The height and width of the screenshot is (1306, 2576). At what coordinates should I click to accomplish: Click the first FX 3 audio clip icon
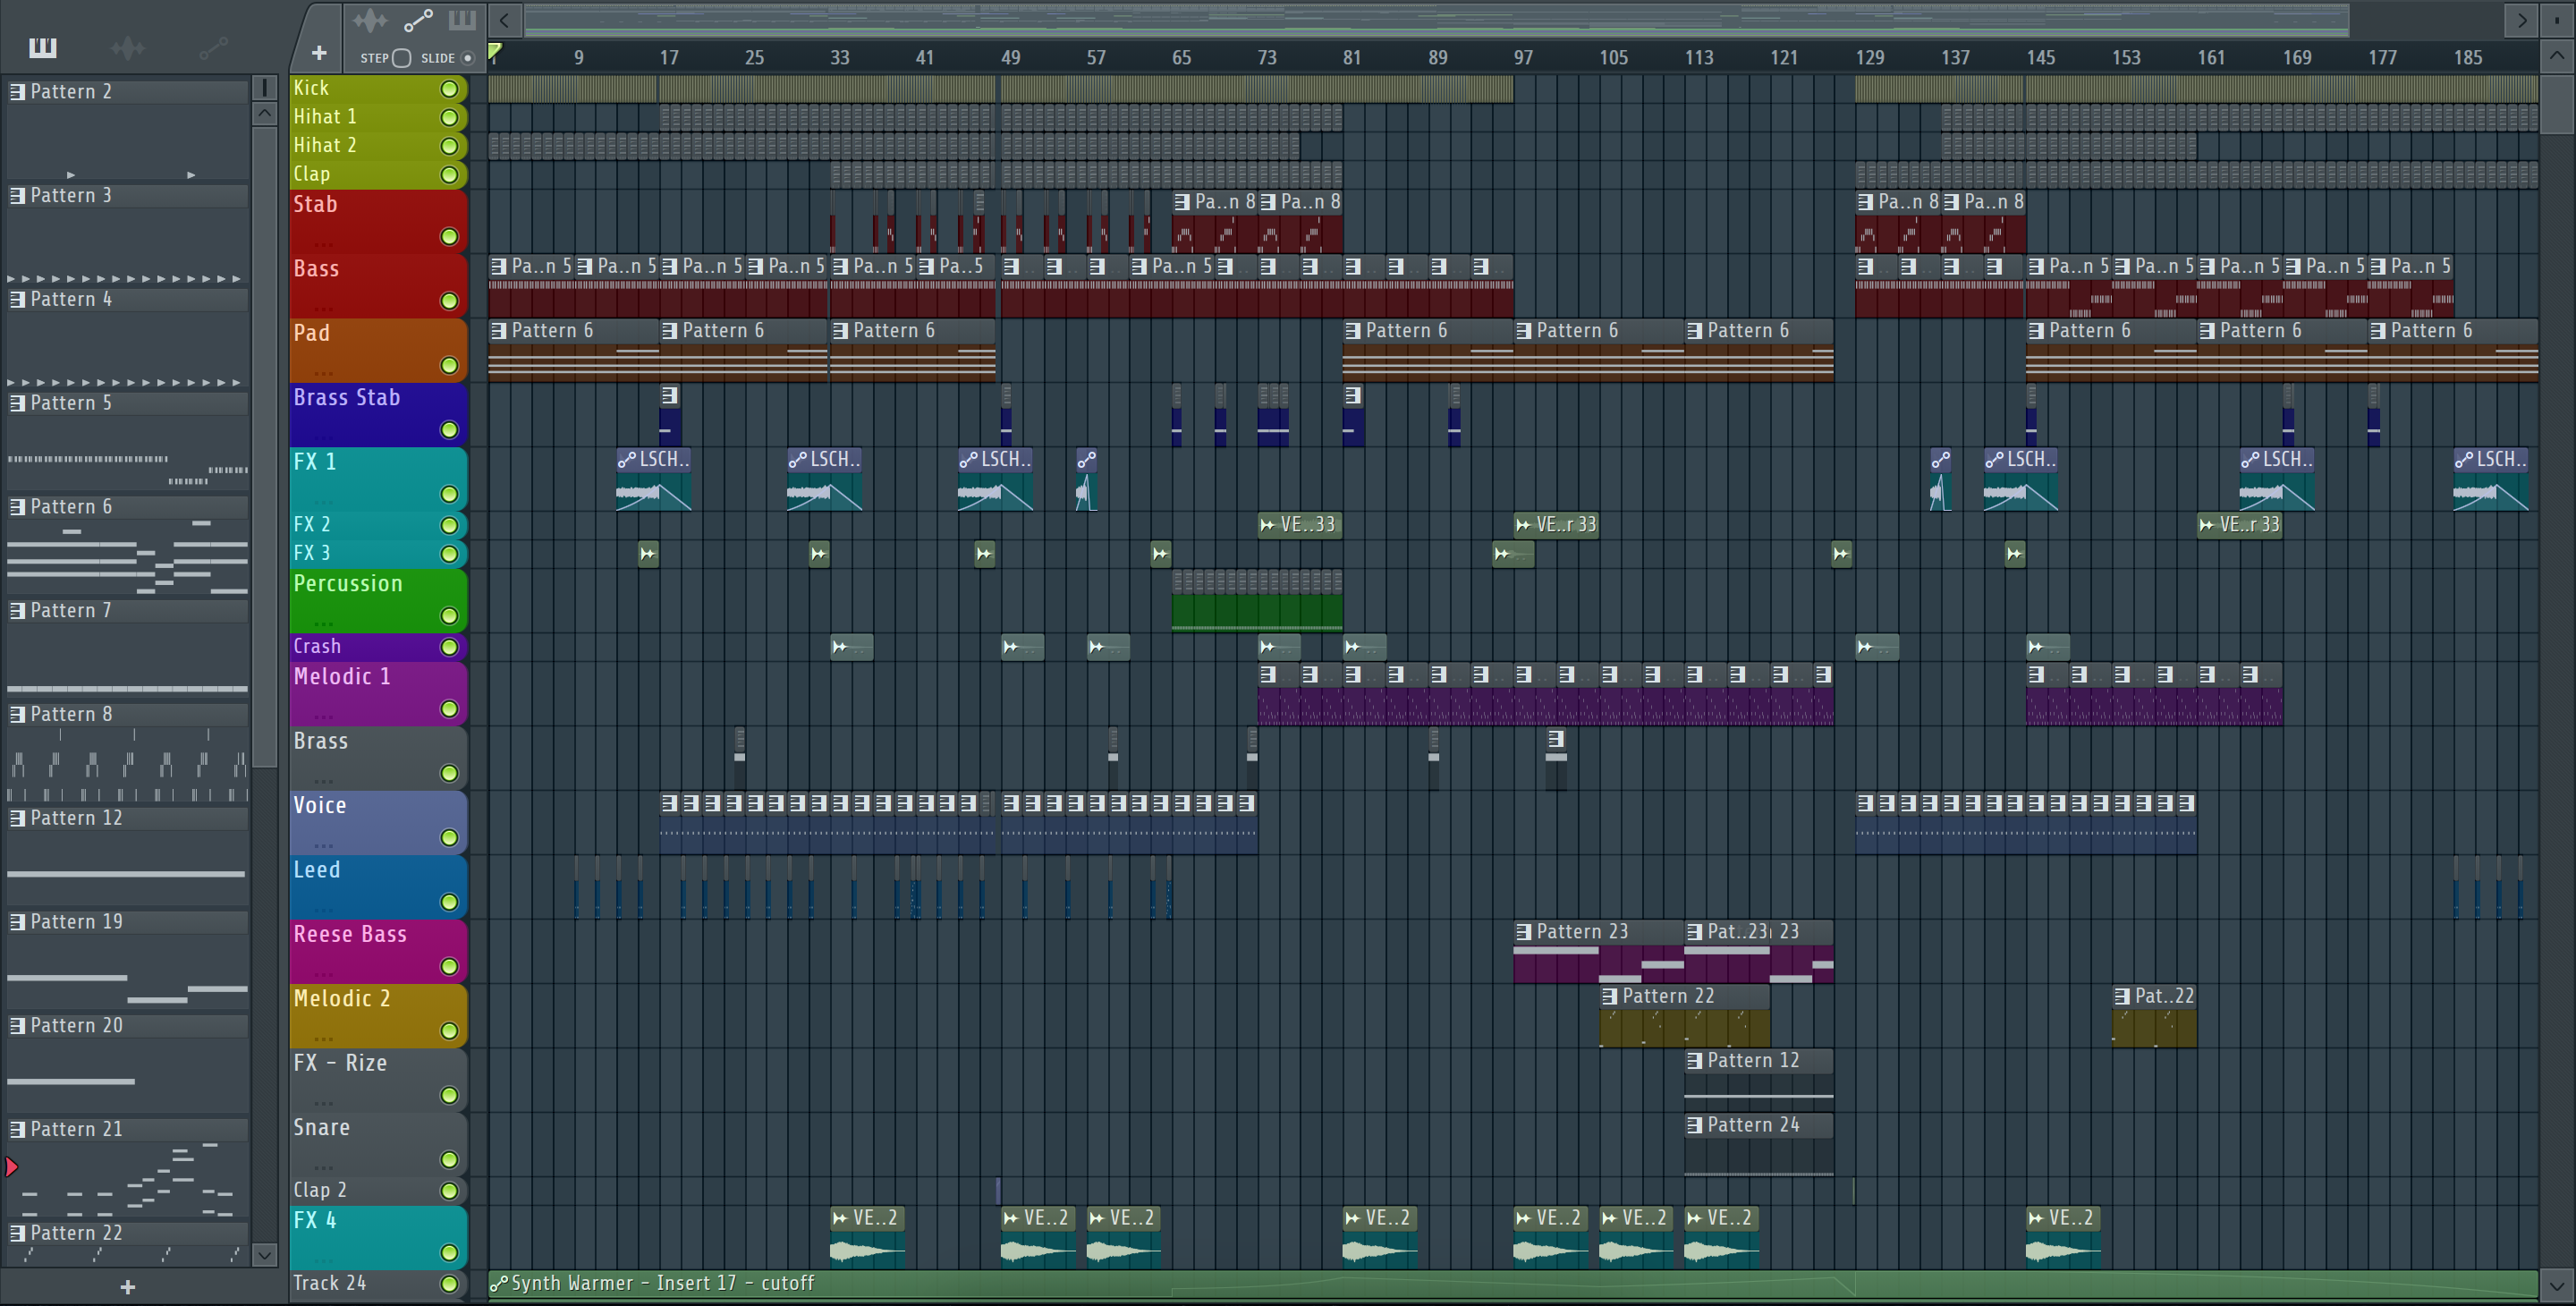(x=648, y=554)
